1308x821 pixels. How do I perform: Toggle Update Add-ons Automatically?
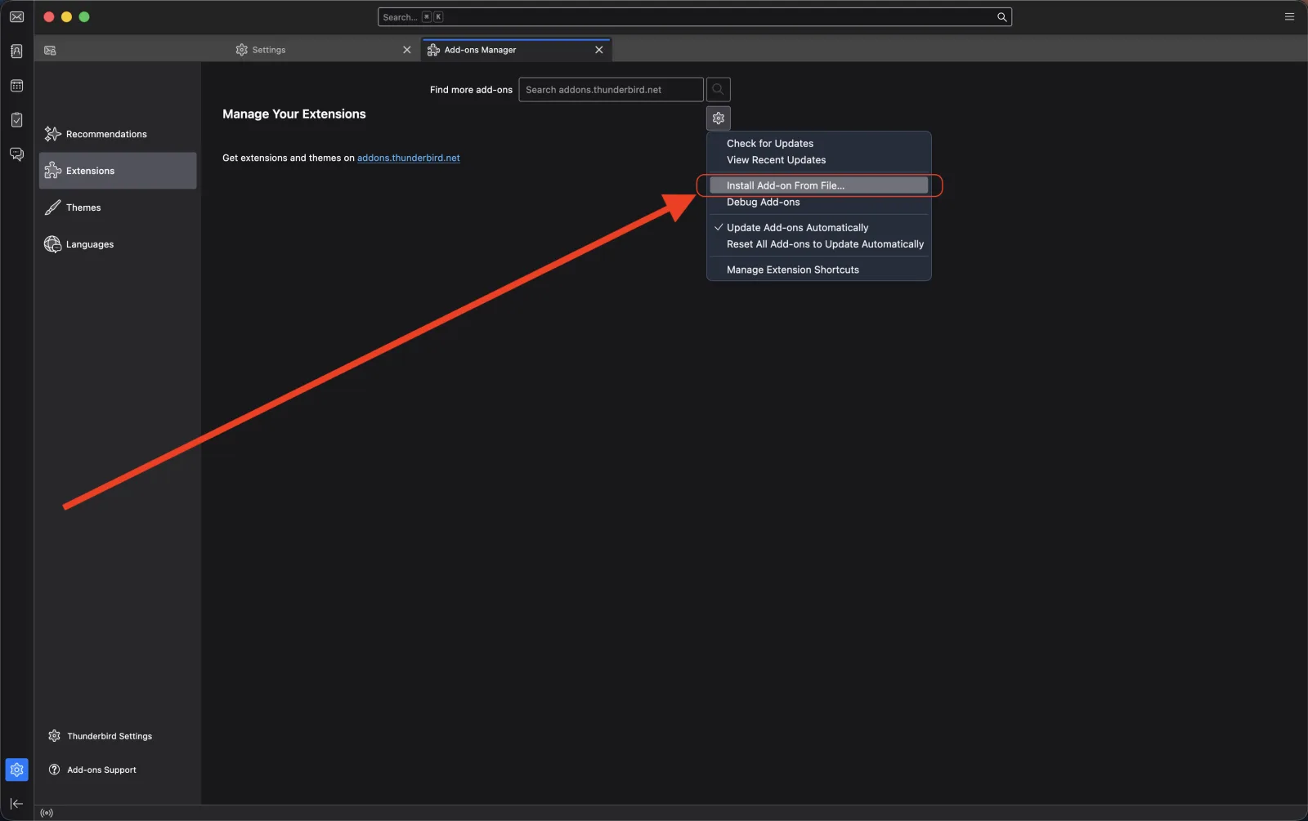818,227
